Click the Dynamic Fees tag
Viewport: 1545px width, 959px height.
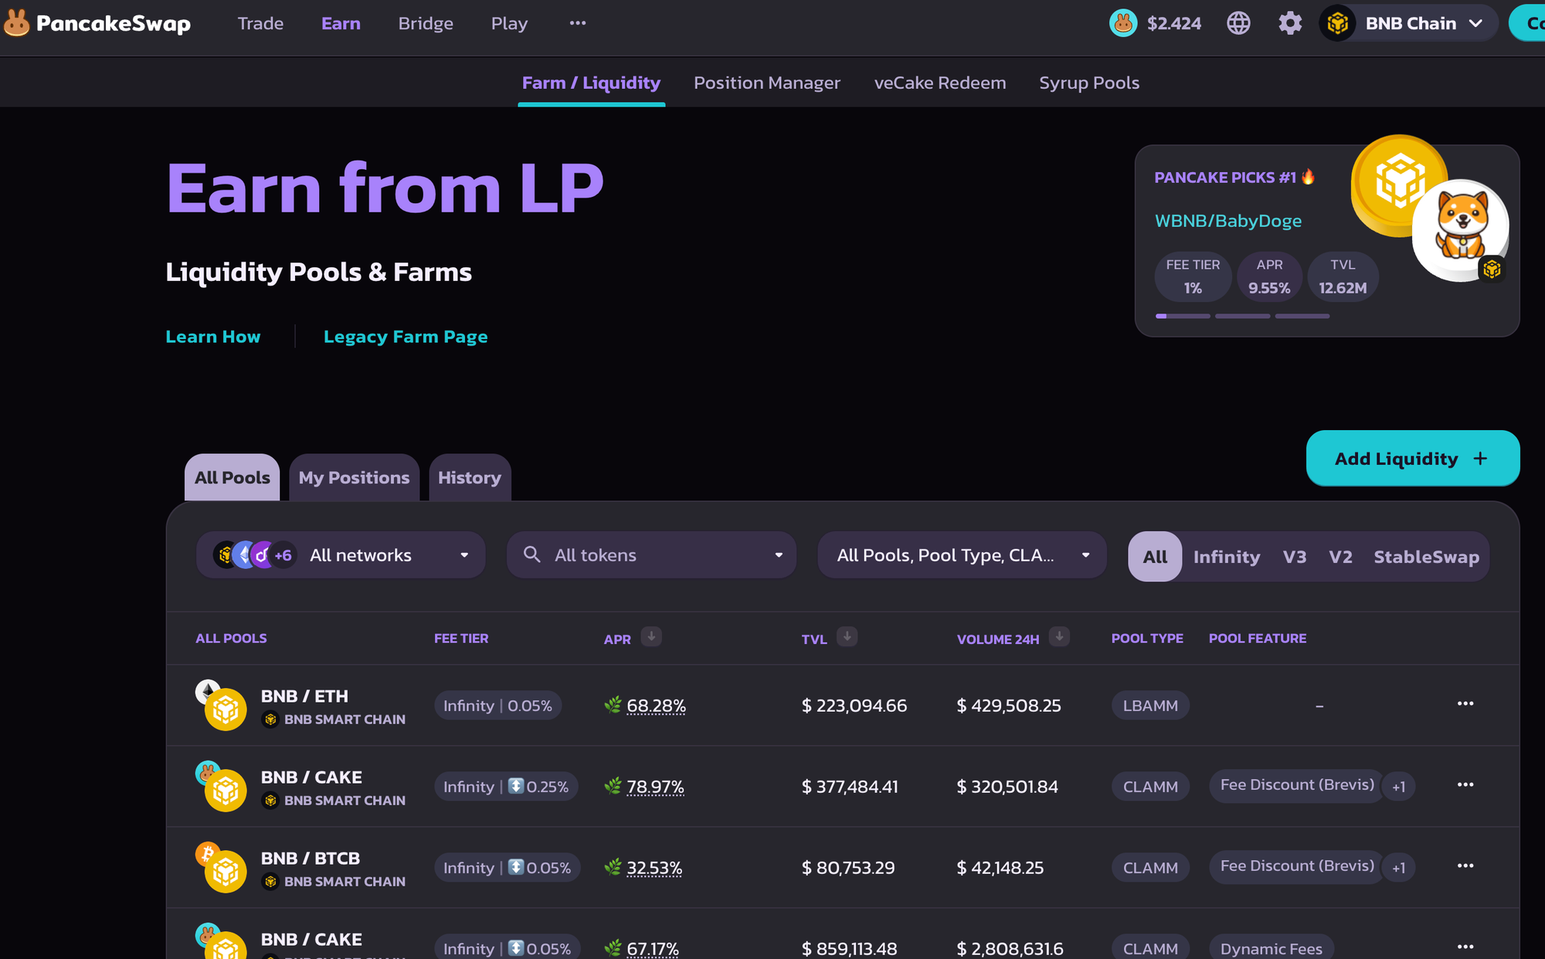[x=1271, y=946]
